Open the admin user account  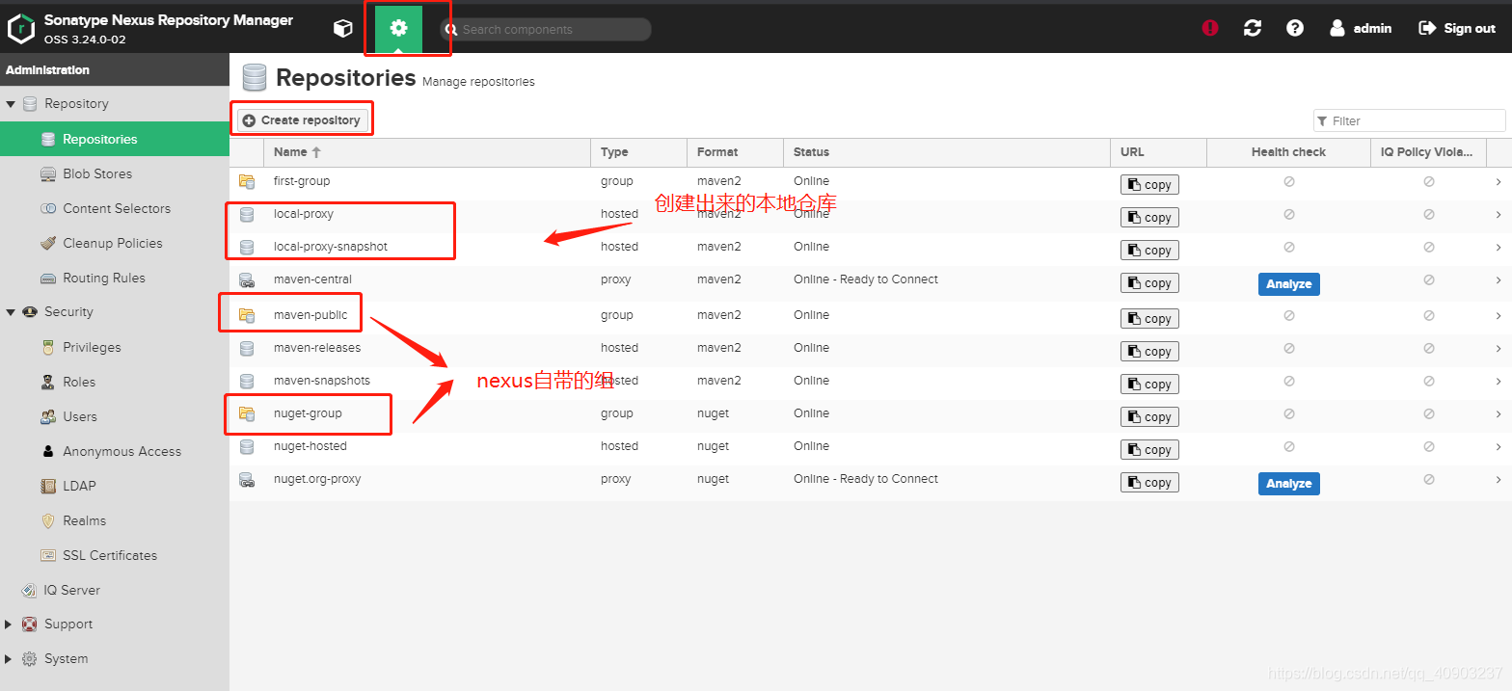click(x=1361, y=29)
